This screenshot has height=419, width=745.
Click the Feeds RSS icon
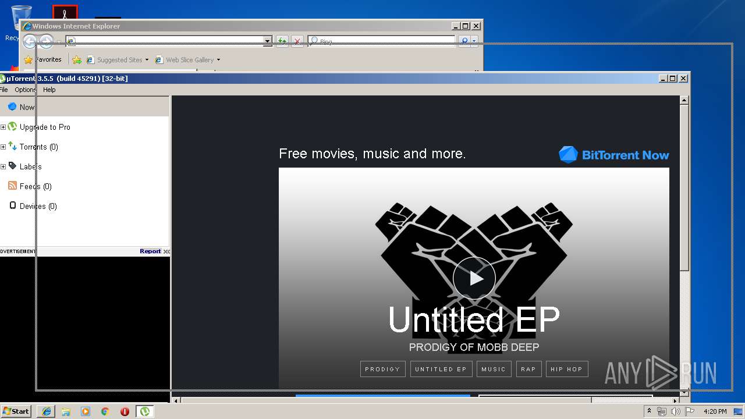12,186
